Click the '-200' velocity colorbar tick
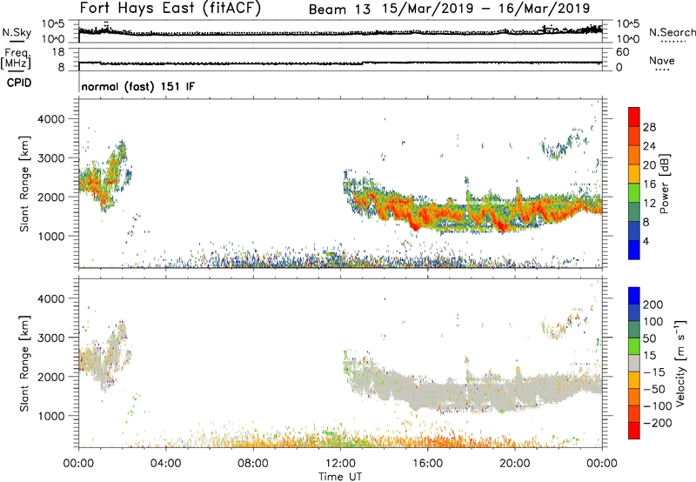 [658, 423]
